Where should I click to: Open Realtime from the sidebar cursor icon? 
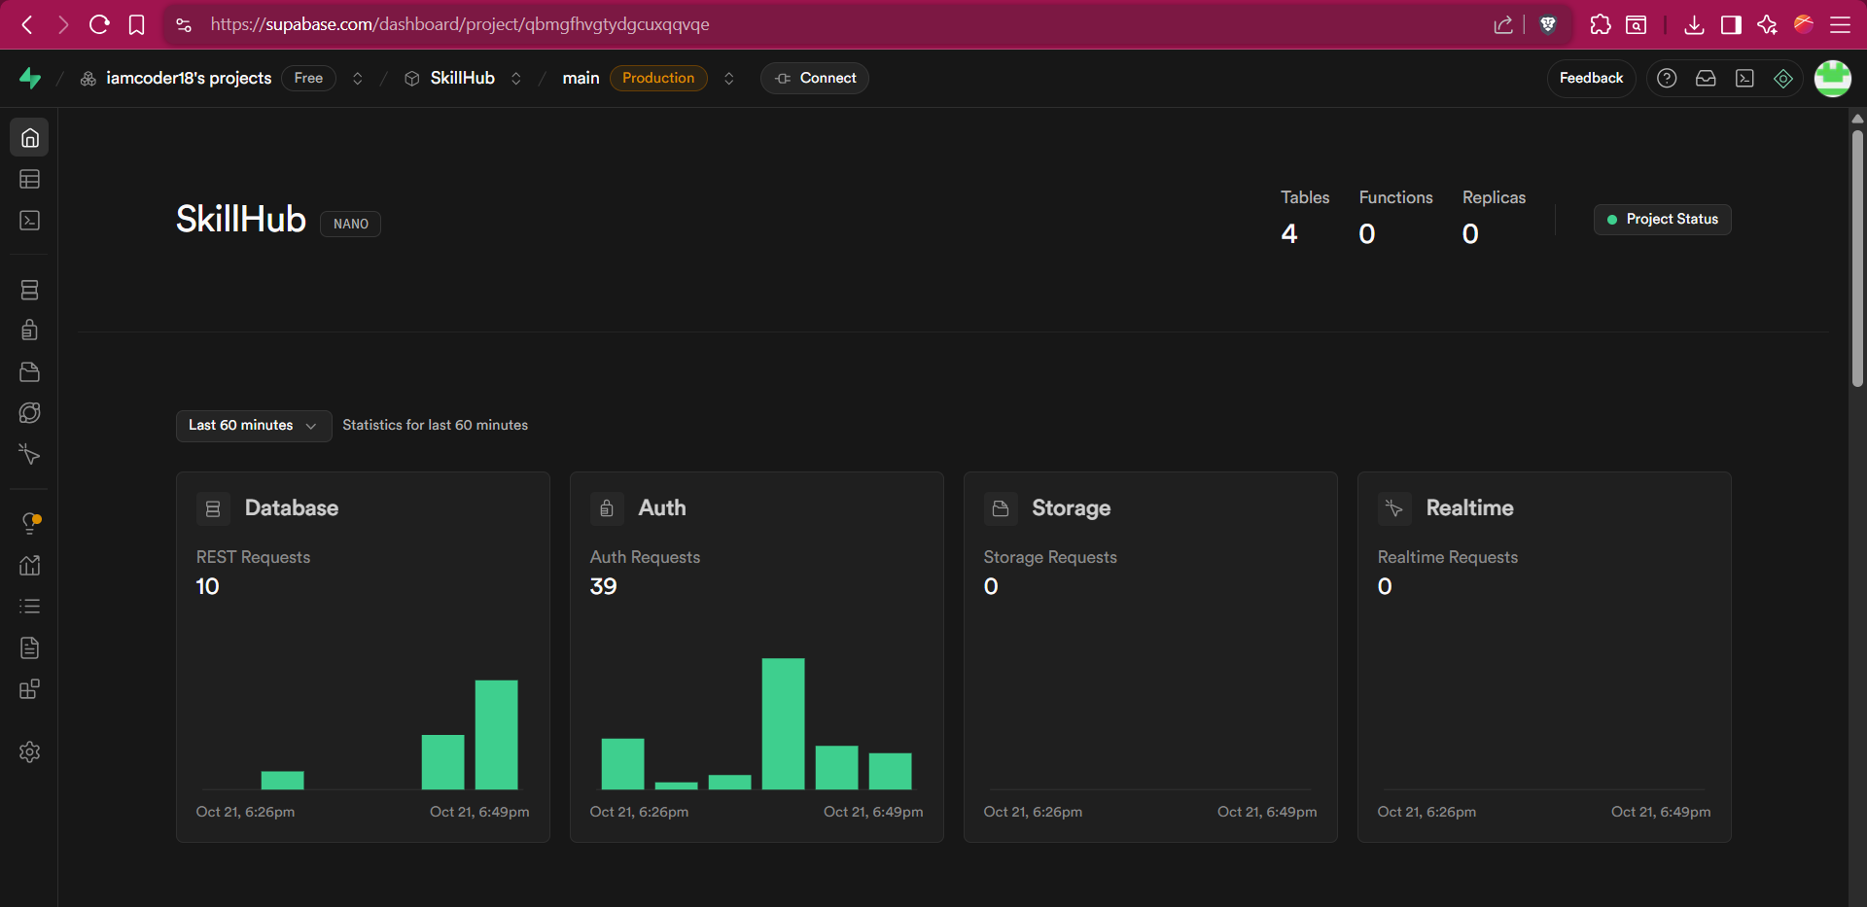pyautogui.click(x=30, y=455)
